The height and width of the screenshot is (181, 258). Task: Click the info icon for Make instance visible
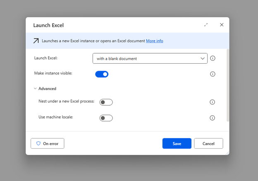click(213, 74)
